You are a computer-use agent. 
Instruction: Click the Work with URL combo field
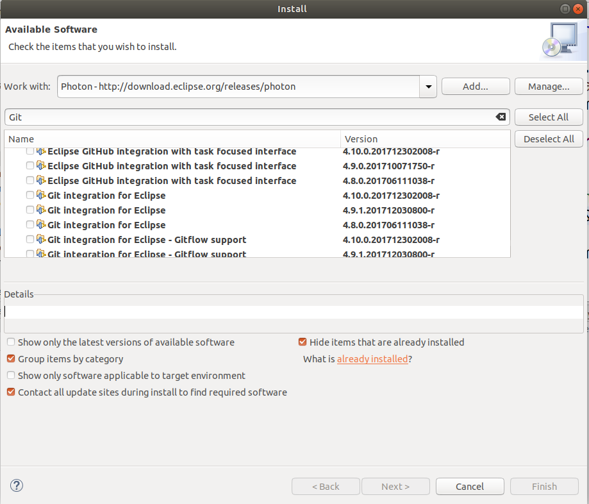(x=238, y=87)
